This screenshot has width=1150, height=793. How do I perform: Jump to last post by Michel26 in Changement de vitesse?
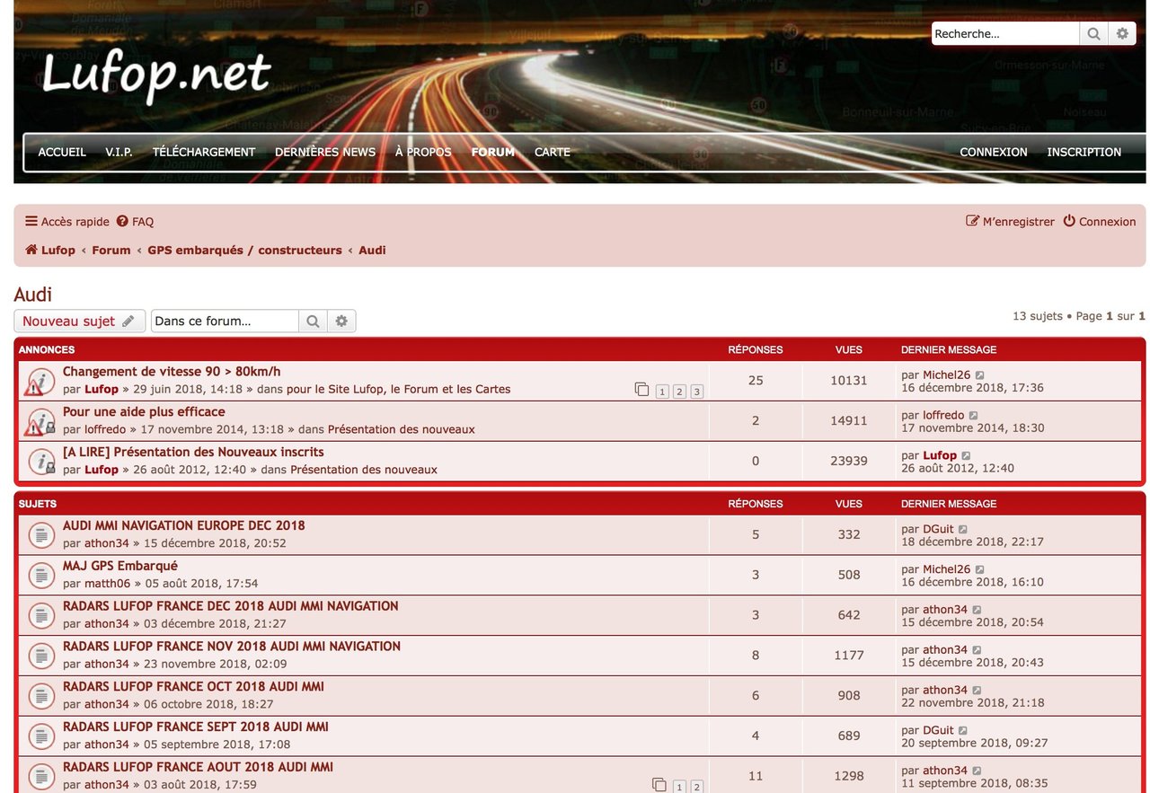[980, 375]
